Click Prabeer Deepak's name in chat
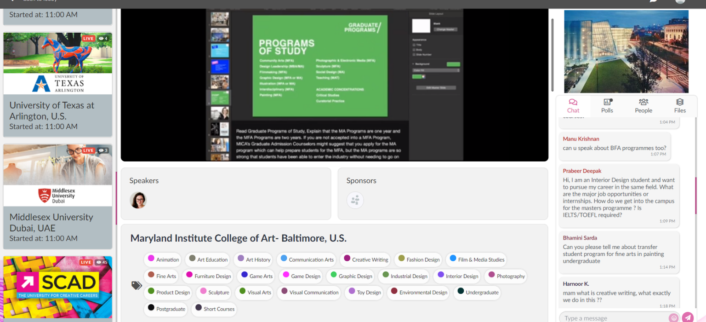The image size is (706, 322). pos(582,171)
